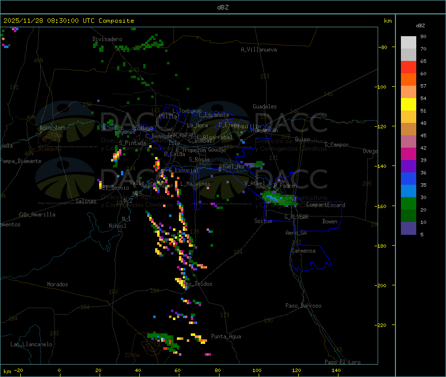Screen dimensions: 446x377
Task: Click the Carmensa map label
Action: pyautogui.click(x=303, y=251)
